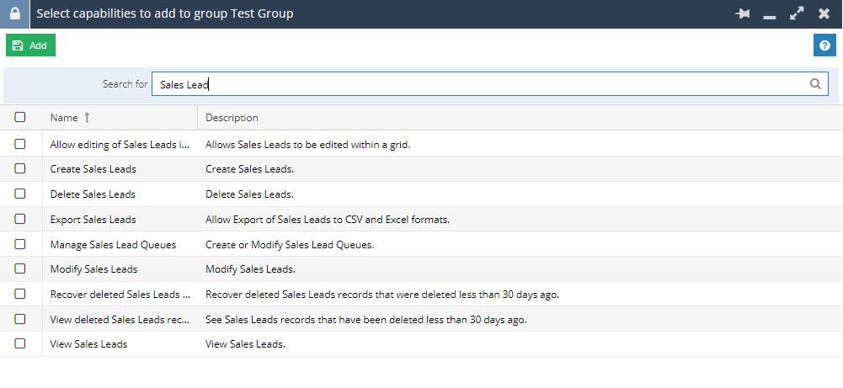Image resolution: width=843 pixels, height=388 pixels.
Task: Click the search magnifier icon
Action: pyautogui.click(x=815, y=84)
